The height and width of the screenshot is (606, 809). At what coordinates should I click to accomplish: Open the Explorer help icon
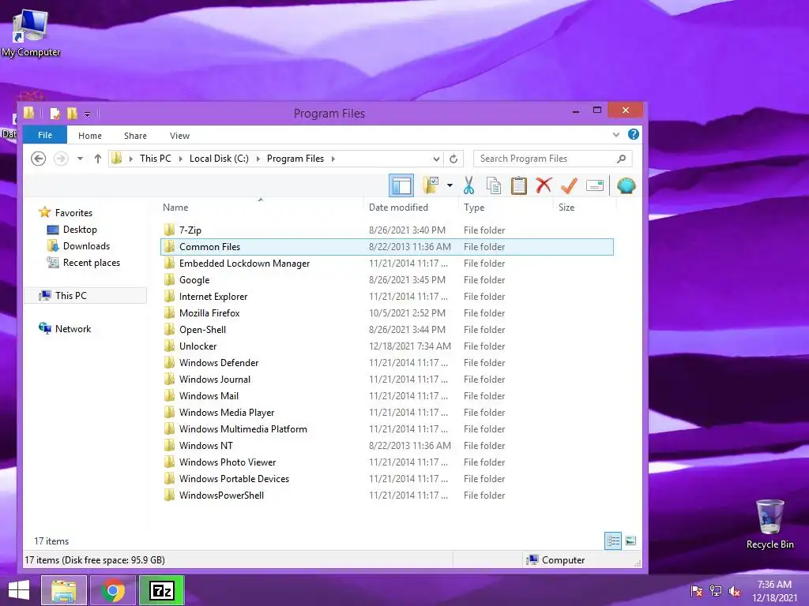[634, 134]
